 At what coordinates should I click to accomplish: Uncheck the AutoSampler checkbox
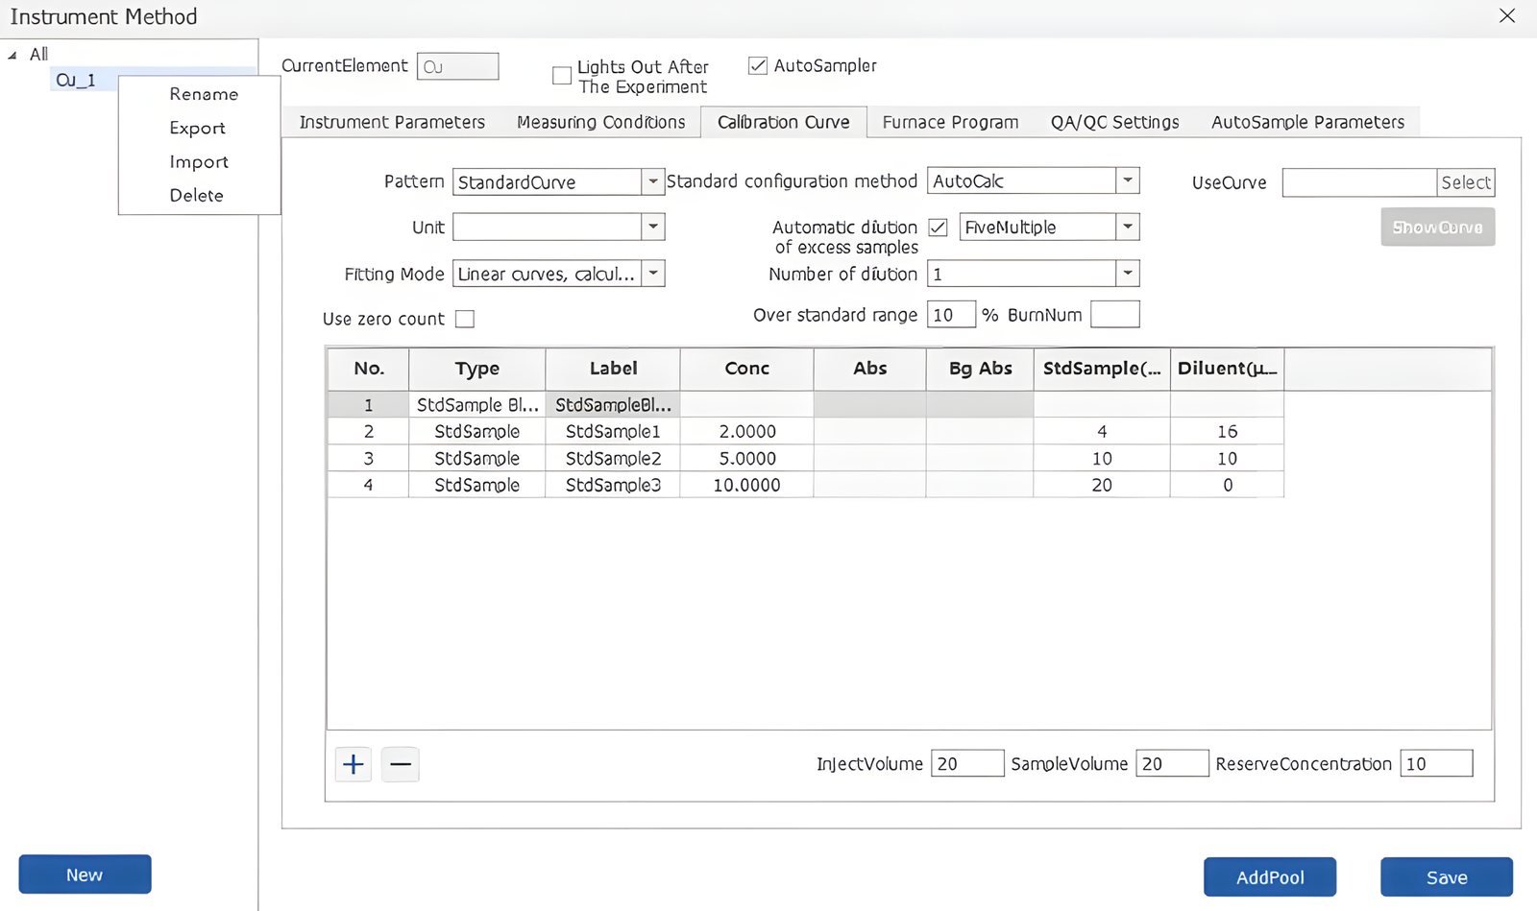click(758, 65)
